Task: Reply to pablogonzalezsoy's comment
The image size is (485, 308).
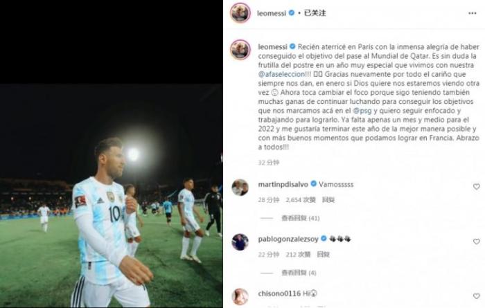Action: [324, 255]
